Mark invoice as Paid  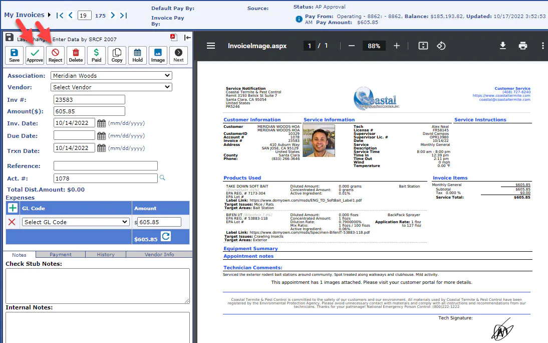96,55
